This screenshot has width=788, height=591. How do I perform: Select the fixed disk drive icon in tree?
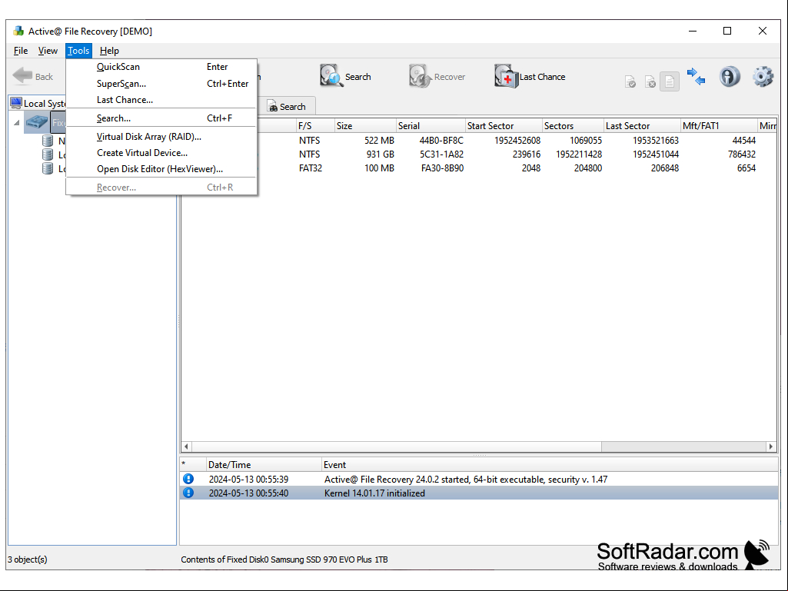pos(37,122)
